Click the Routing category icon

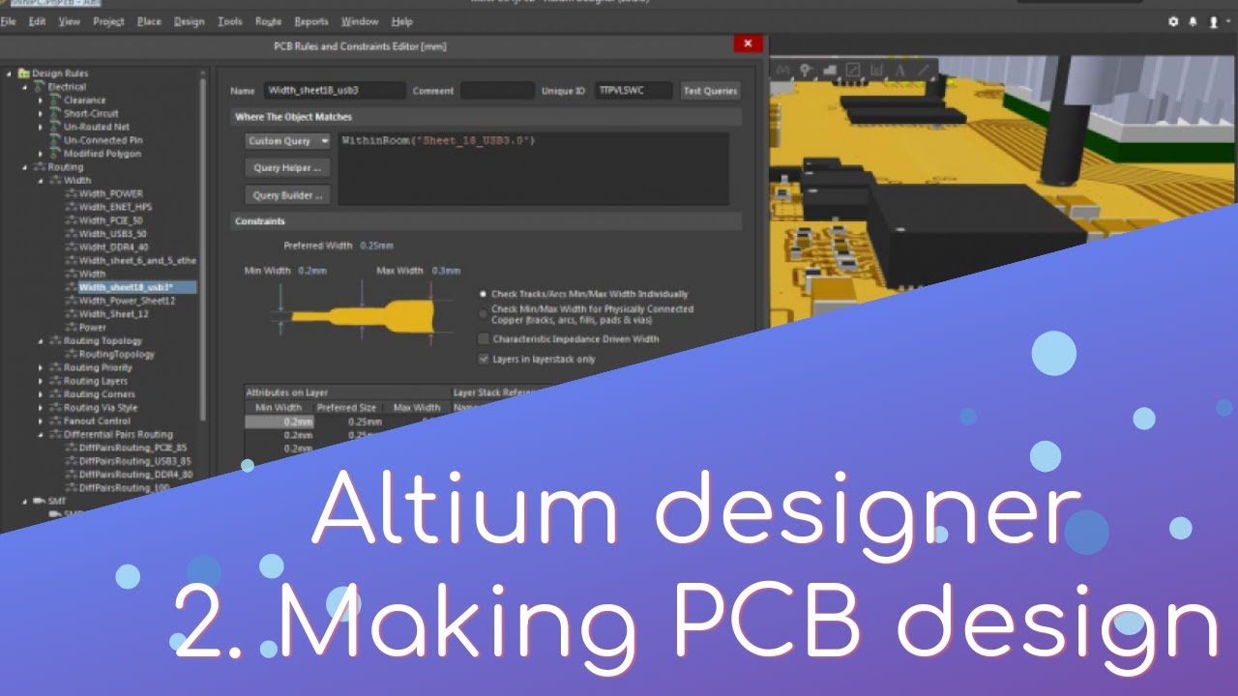pos(40,167)
